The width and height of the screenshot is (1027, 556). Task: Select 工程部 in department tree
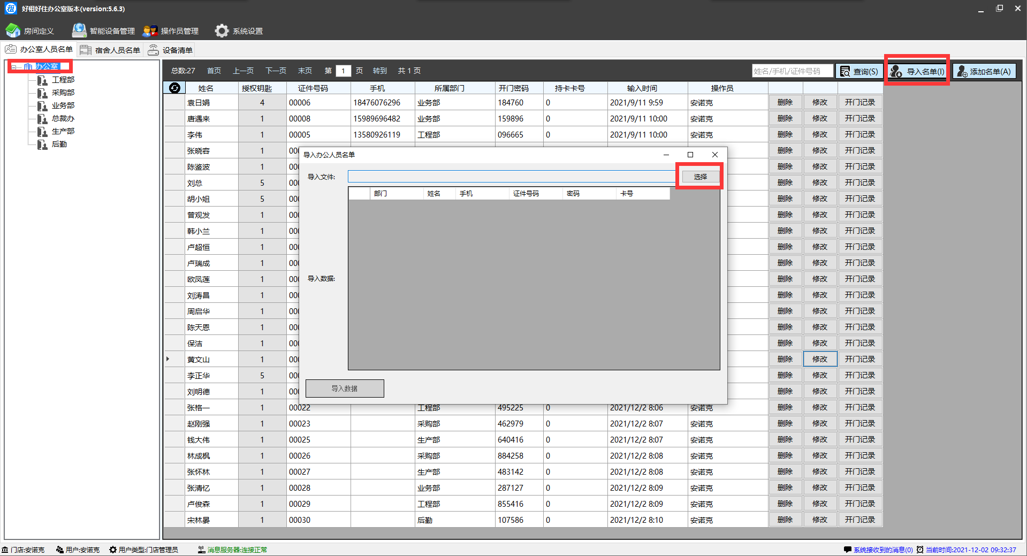click(63, 80)
